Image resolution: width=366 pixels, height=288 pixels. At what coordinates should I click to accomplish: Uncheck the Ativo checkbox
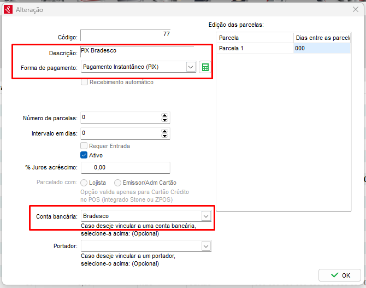(84, 155)
